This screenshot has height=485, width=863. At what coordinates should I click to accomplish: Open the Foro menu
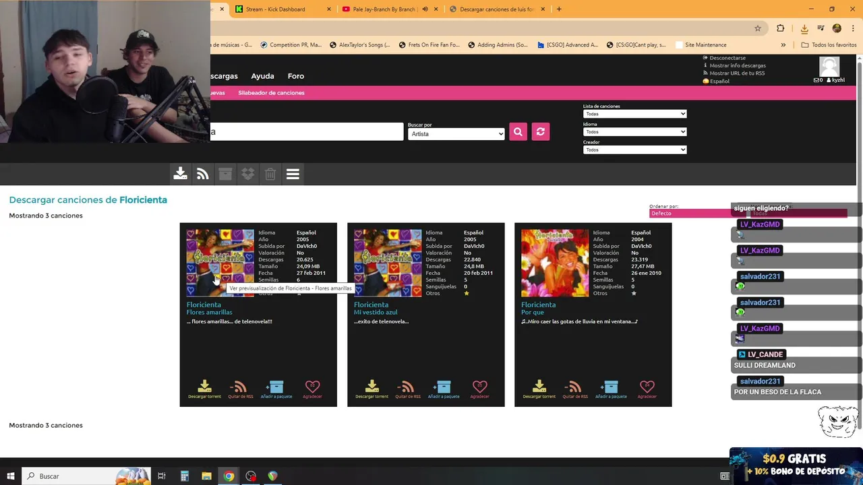295,76
